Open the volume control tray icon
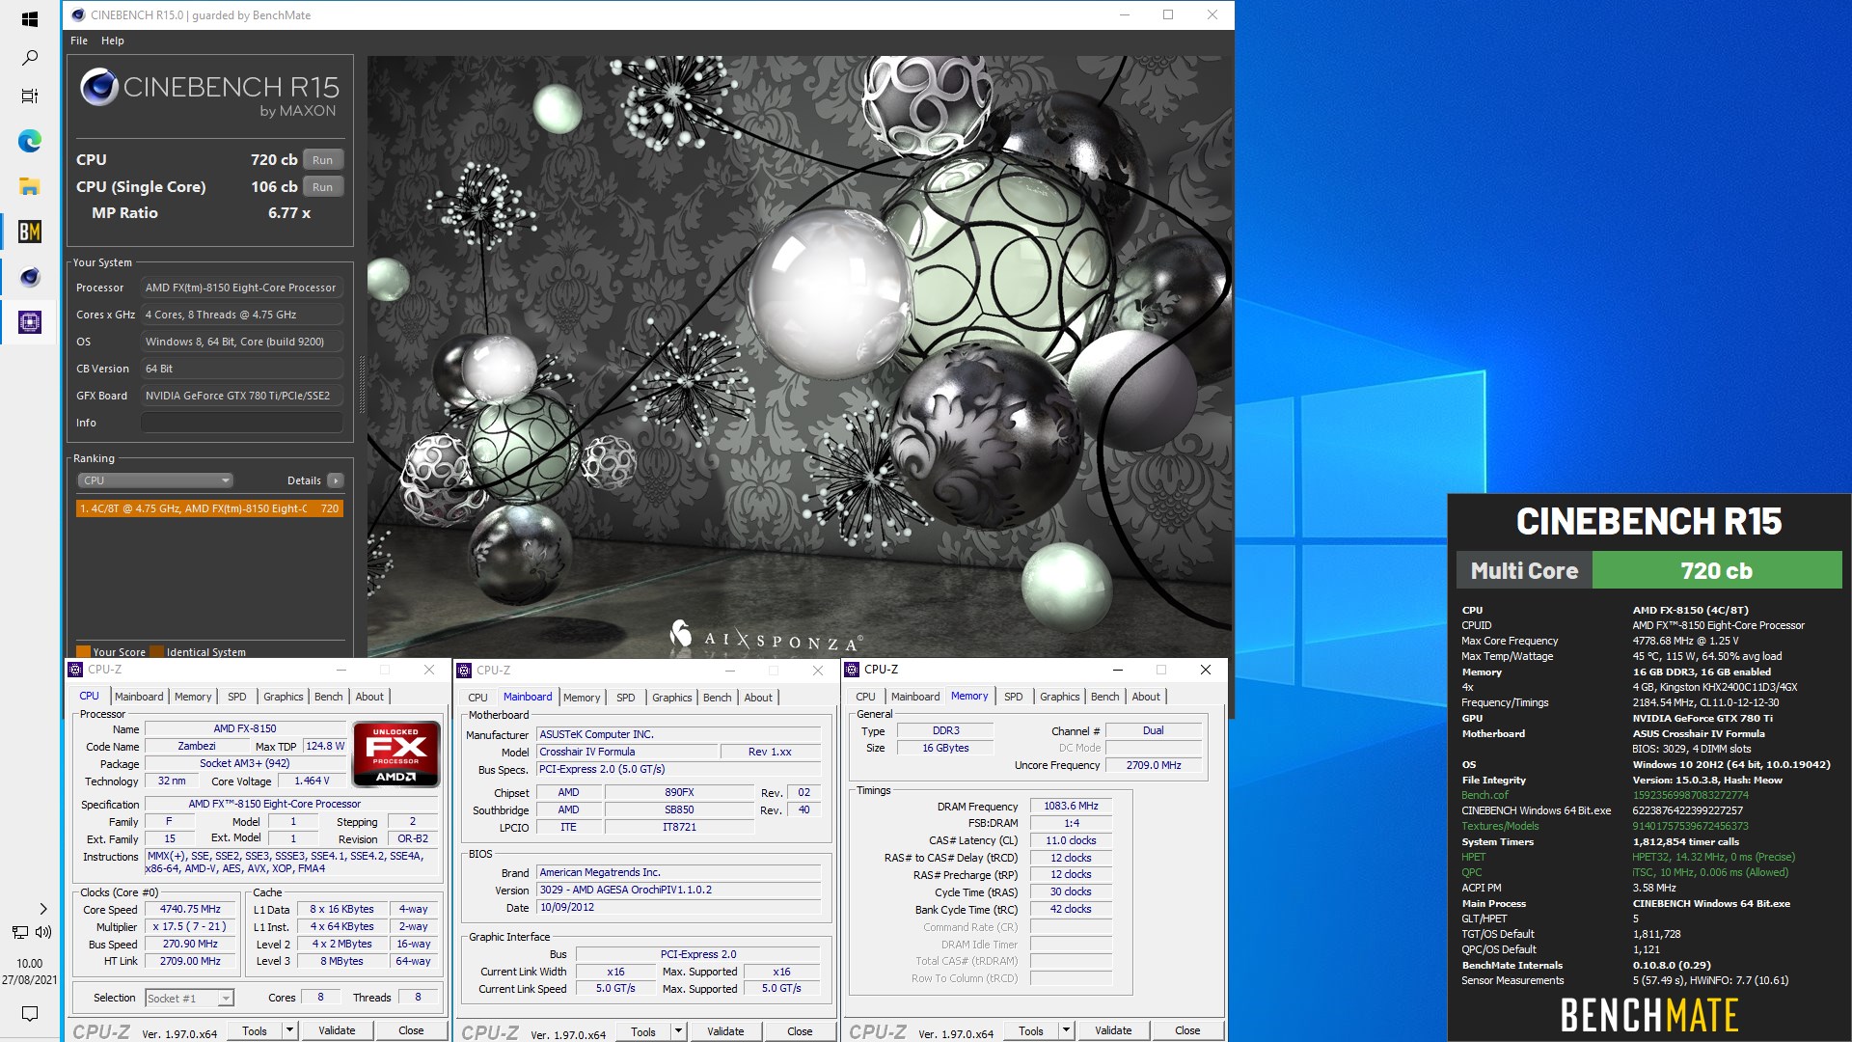 click(43, 932)
